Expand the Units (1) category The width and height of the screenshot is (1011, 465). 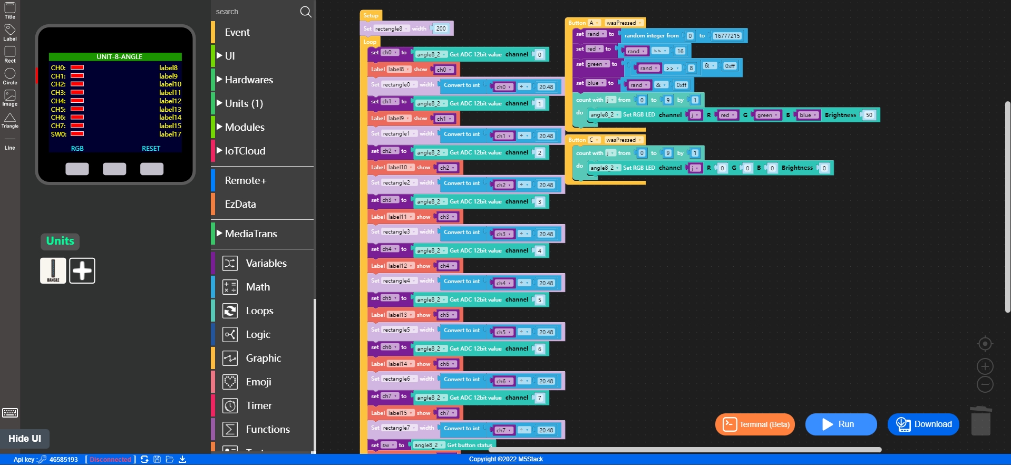(x=244, y=103)
